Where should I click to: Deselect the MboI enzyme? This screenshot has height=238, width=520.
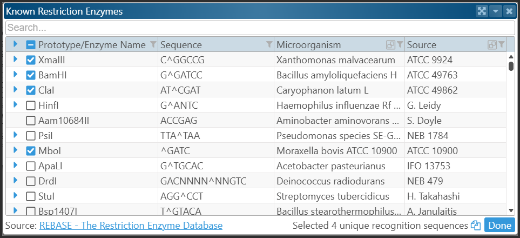[31, 150]
